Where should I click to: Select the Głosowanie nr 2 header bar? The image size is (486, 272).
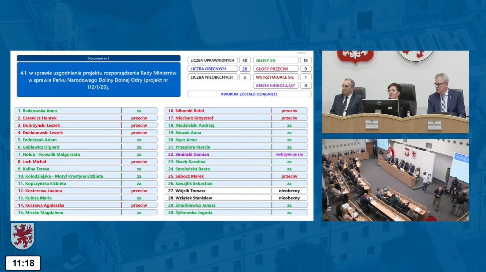pos(99,58)
